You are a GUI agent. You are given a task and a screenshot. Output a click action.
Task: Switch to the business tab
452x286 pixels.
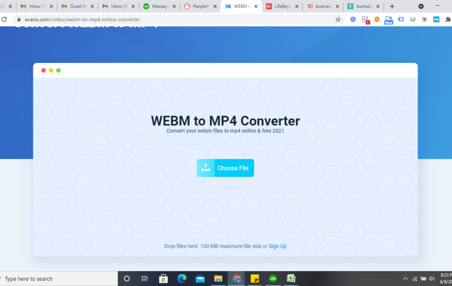323,6
